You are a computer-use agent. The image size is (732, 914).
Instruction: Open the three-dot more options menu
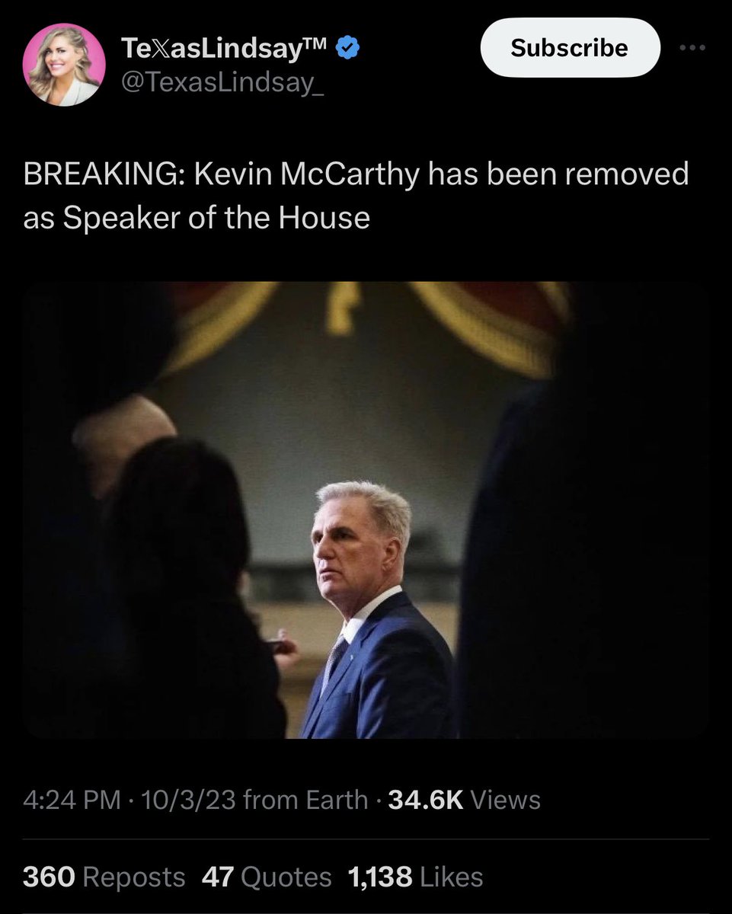(x=692, y=47)
